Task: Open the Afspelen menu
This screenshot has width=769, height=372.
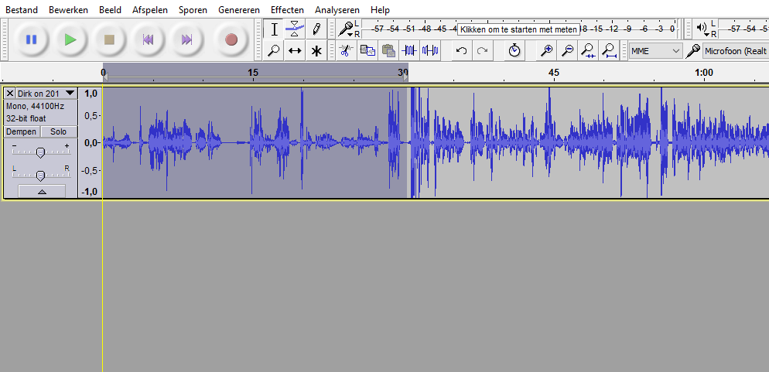Action: pos(150,10)
